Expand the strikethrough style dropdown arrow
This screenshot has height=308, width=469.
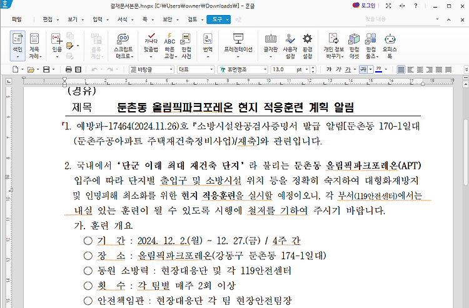[x=371, y=69]
